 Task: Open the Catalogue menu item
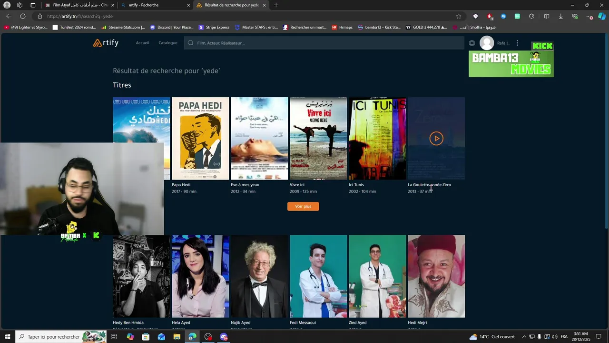coord(168,43)
